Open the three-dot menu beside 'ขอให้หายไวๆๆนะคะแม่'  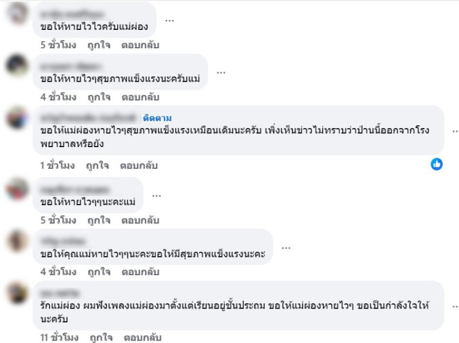point(157,196)
